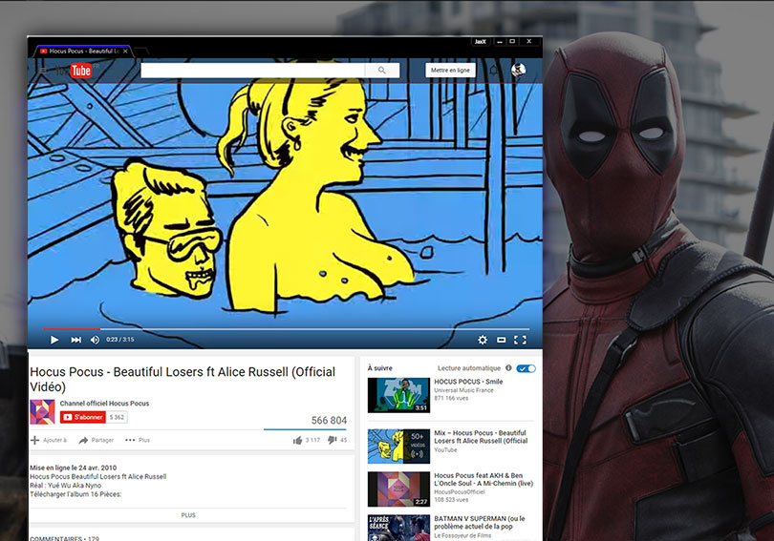Go to YouTube home via logo
774x541 pixels.
[75, 71]
